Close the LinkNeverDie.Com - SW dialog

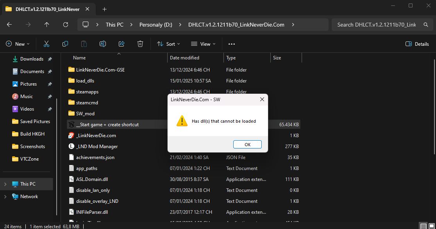(x=262, y=100)
